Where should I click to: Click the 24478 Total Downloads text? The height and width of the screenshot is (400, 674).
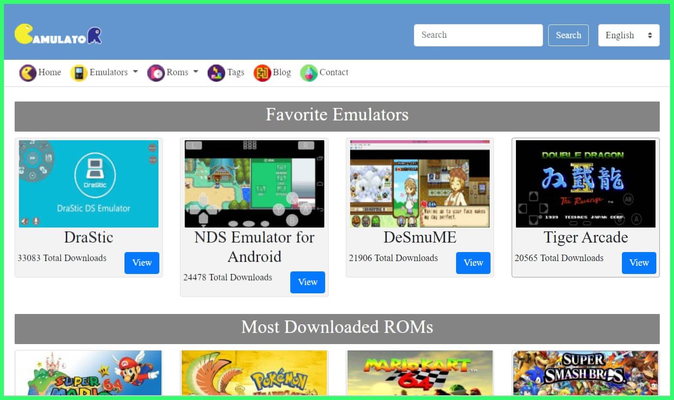[x=228, y=277]
